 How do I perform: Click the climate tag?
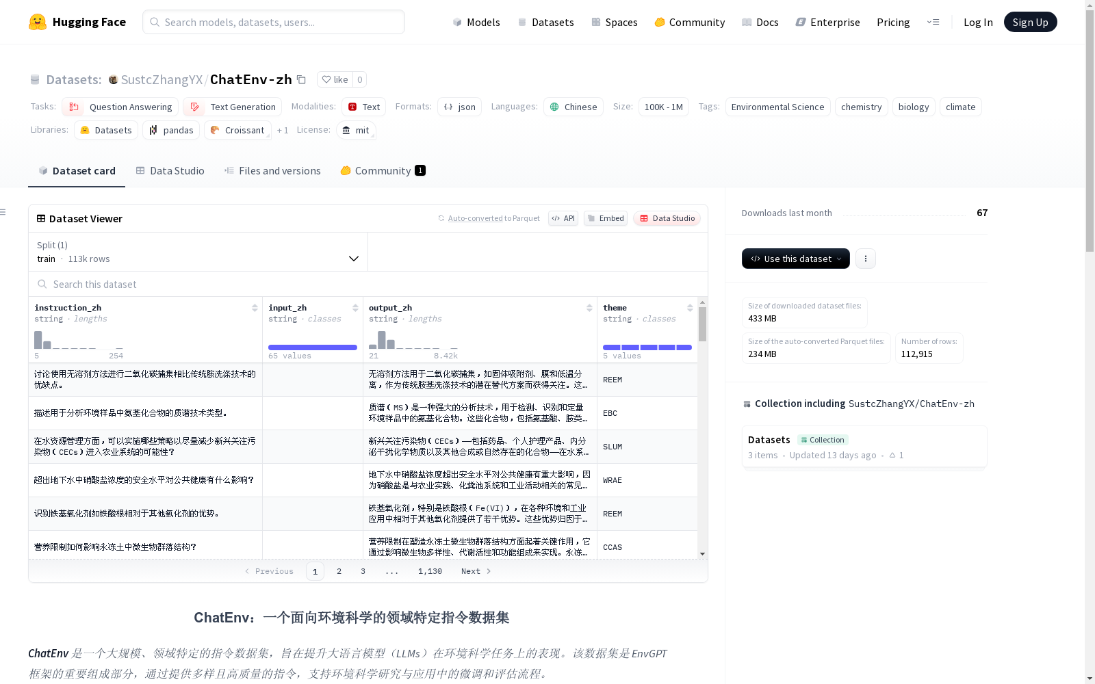coord(960,107)
